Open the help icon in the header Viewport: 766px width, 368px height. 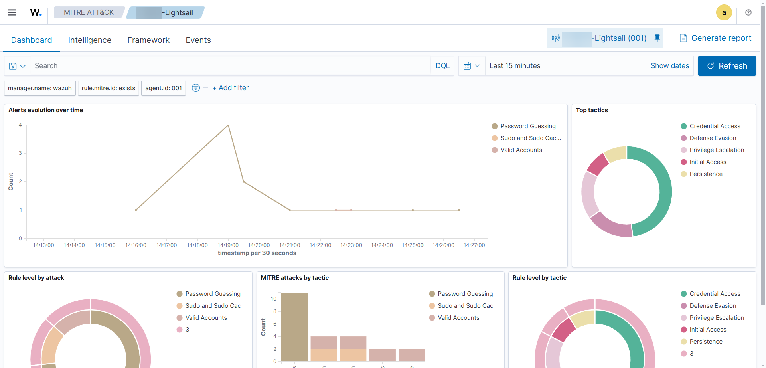748,12
